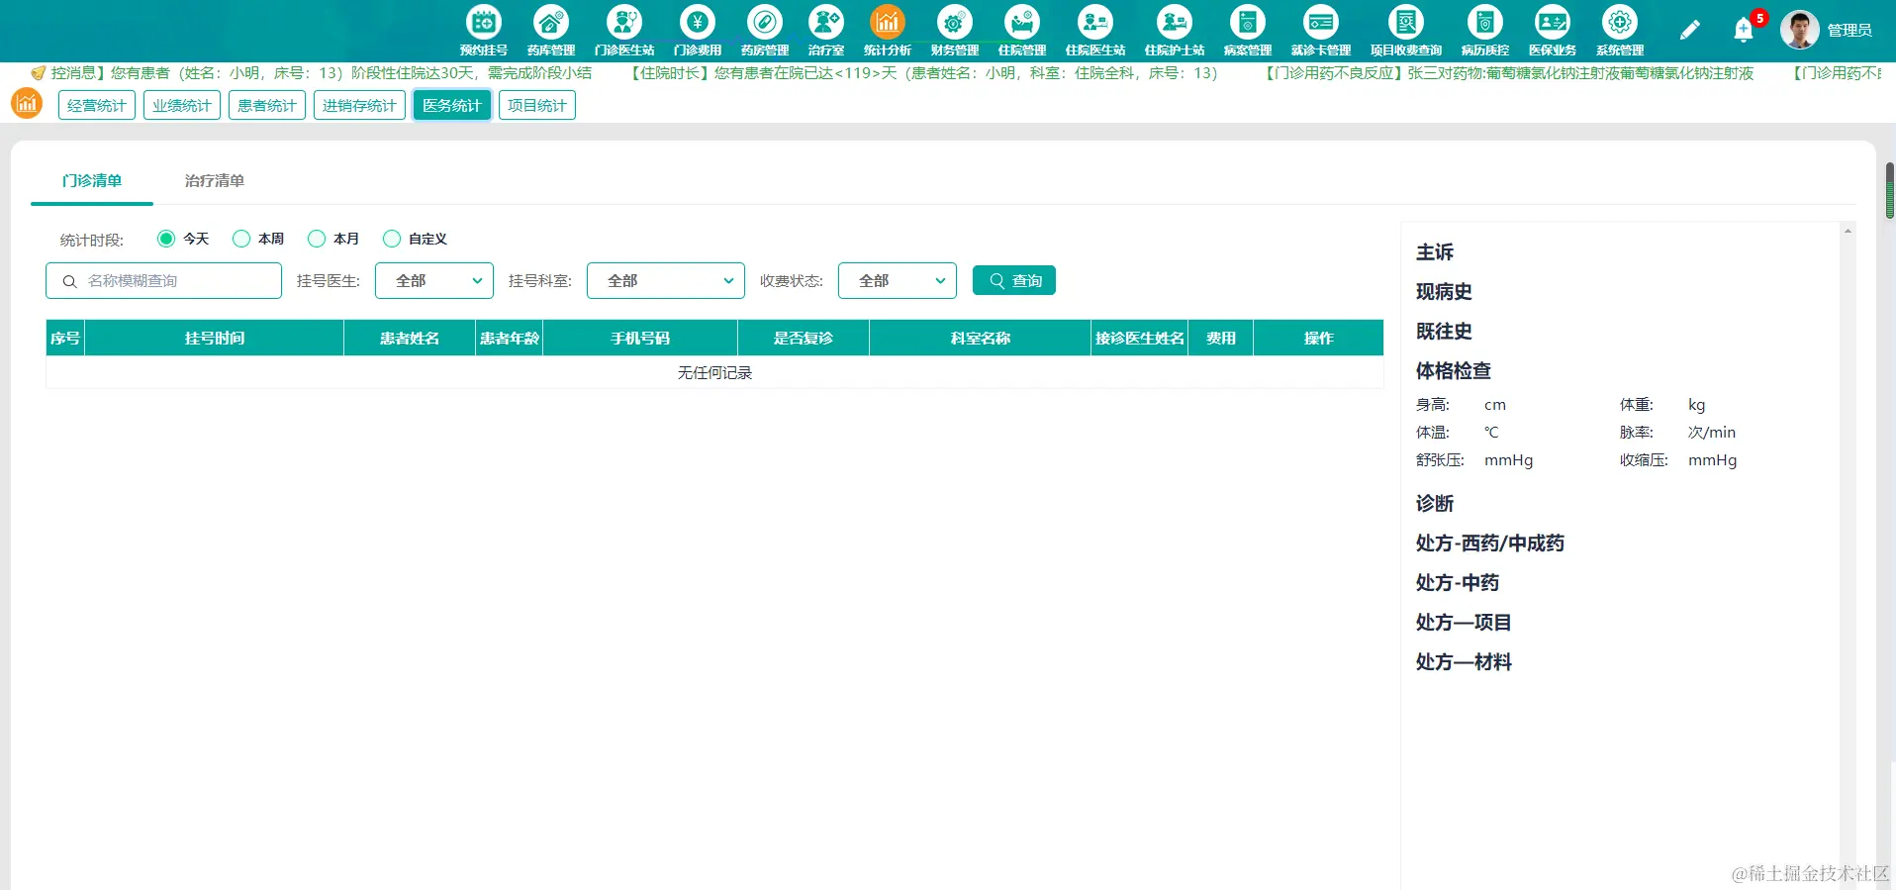Open the 预约挂号 module icon
Viewport: 1896px width, 890px height.
pyautogui.click(x=483, y=22)
